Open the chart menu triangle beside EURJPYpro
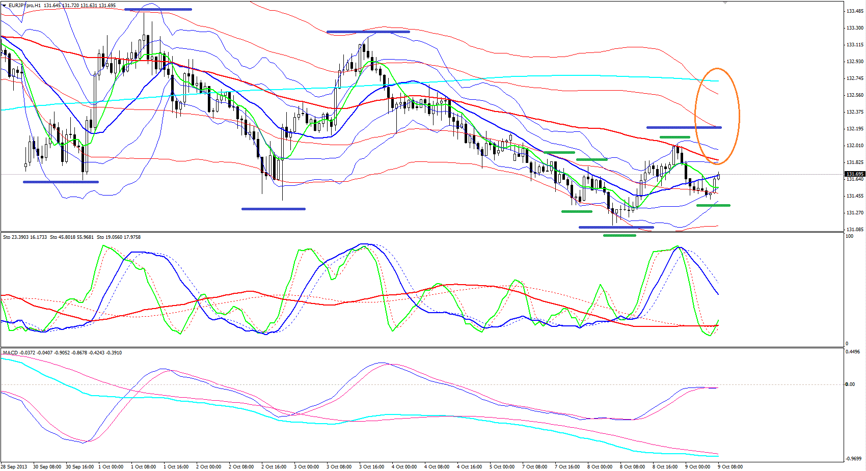Image resolution: width=866 pixels, height=471 pixels. click(4, 6)
